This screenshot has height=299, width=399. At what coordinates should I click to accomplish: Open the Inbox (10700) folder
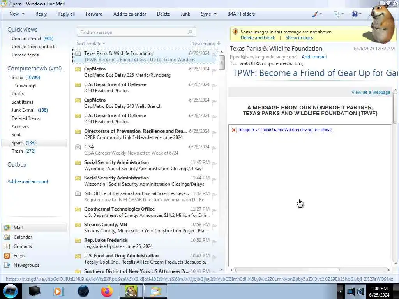coord(26,77)
